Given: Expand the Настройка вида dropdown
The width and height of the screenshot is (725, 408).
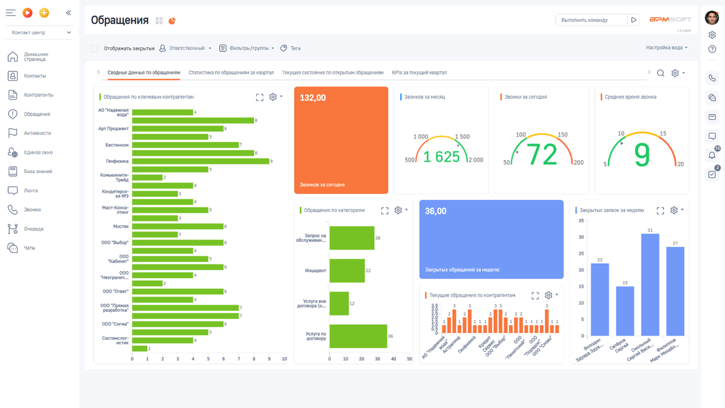Looking at the screenshot, I should click(x=667, y=48).
